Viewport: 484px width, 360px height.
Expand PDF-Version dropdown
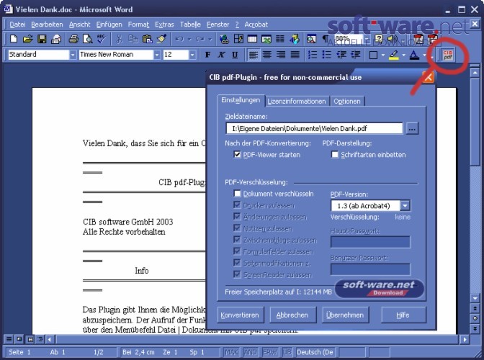click(x=405, y=205)
